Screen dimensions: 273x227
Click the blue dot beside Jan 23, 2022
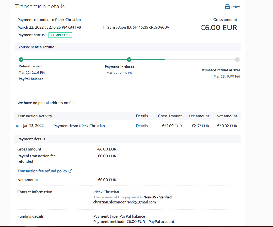[17, 126]
